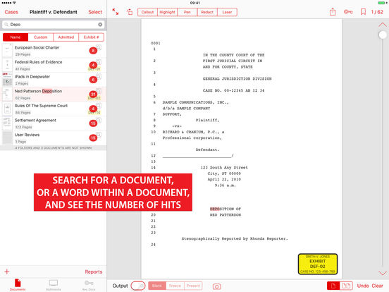Viewport: 389px width, 292px height.
Task: Click the page scroll slider knob
Action: (x=383, y=35)
